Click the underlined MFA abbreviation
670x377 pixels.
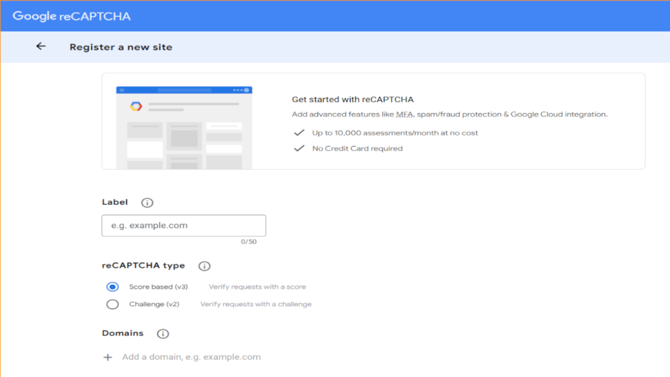point(404,115)
